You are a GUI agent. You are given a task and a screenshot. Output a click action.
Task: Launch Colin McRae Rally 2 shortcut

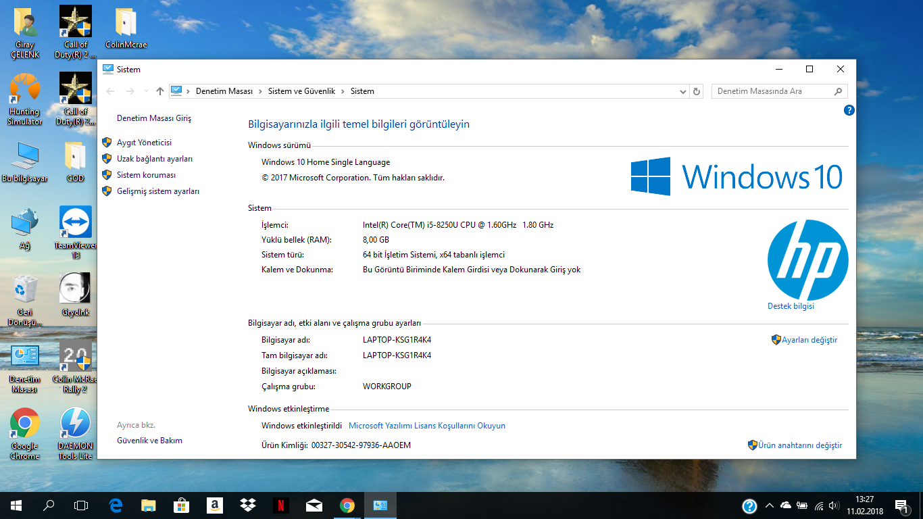pyautogui.click(x=76, y=367)
